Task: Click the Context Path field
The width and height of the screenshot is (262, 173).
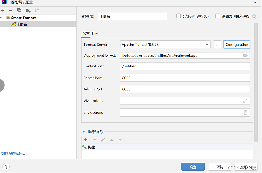Action: coord(185,66)
